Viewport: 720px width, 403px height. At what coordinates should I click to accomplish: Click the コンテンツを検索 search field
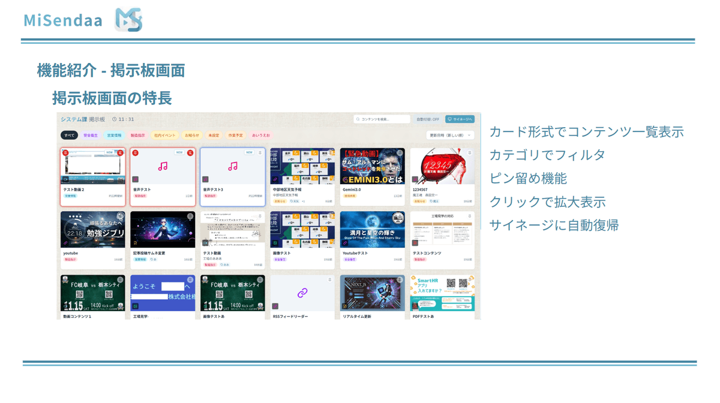pos(382,119)
